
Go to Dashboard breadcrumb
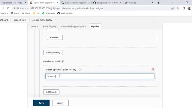click(x=4, y=20)
